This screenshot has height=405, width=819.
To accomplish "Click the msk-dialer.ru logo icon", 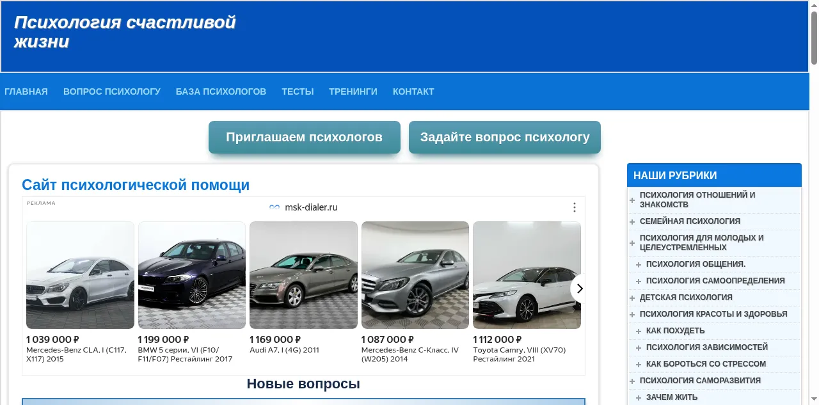I will [274, 207].
